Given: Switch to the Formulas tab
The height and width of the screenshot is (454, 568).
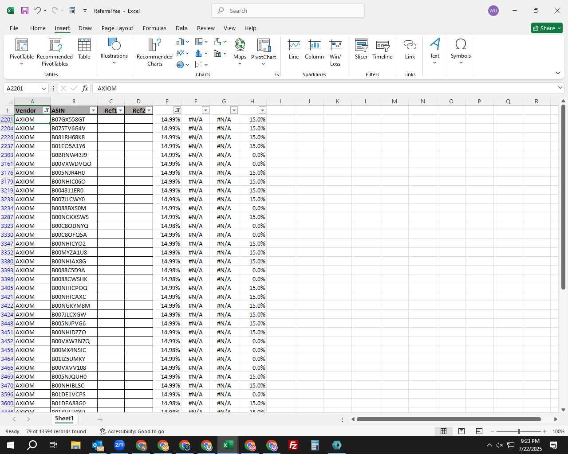Looking at the screenshot, I should point(154,28).
